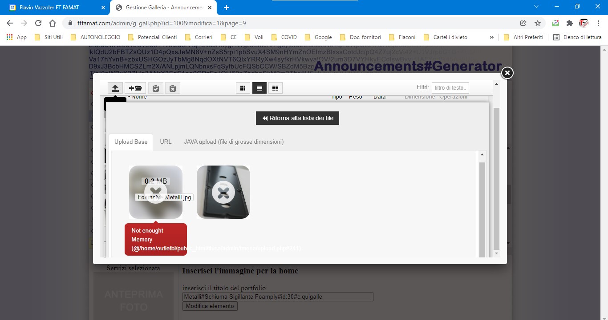This screenshot has width=608, height=320.
Task: Bookmark this page with star icon
Action: (538, 23)
